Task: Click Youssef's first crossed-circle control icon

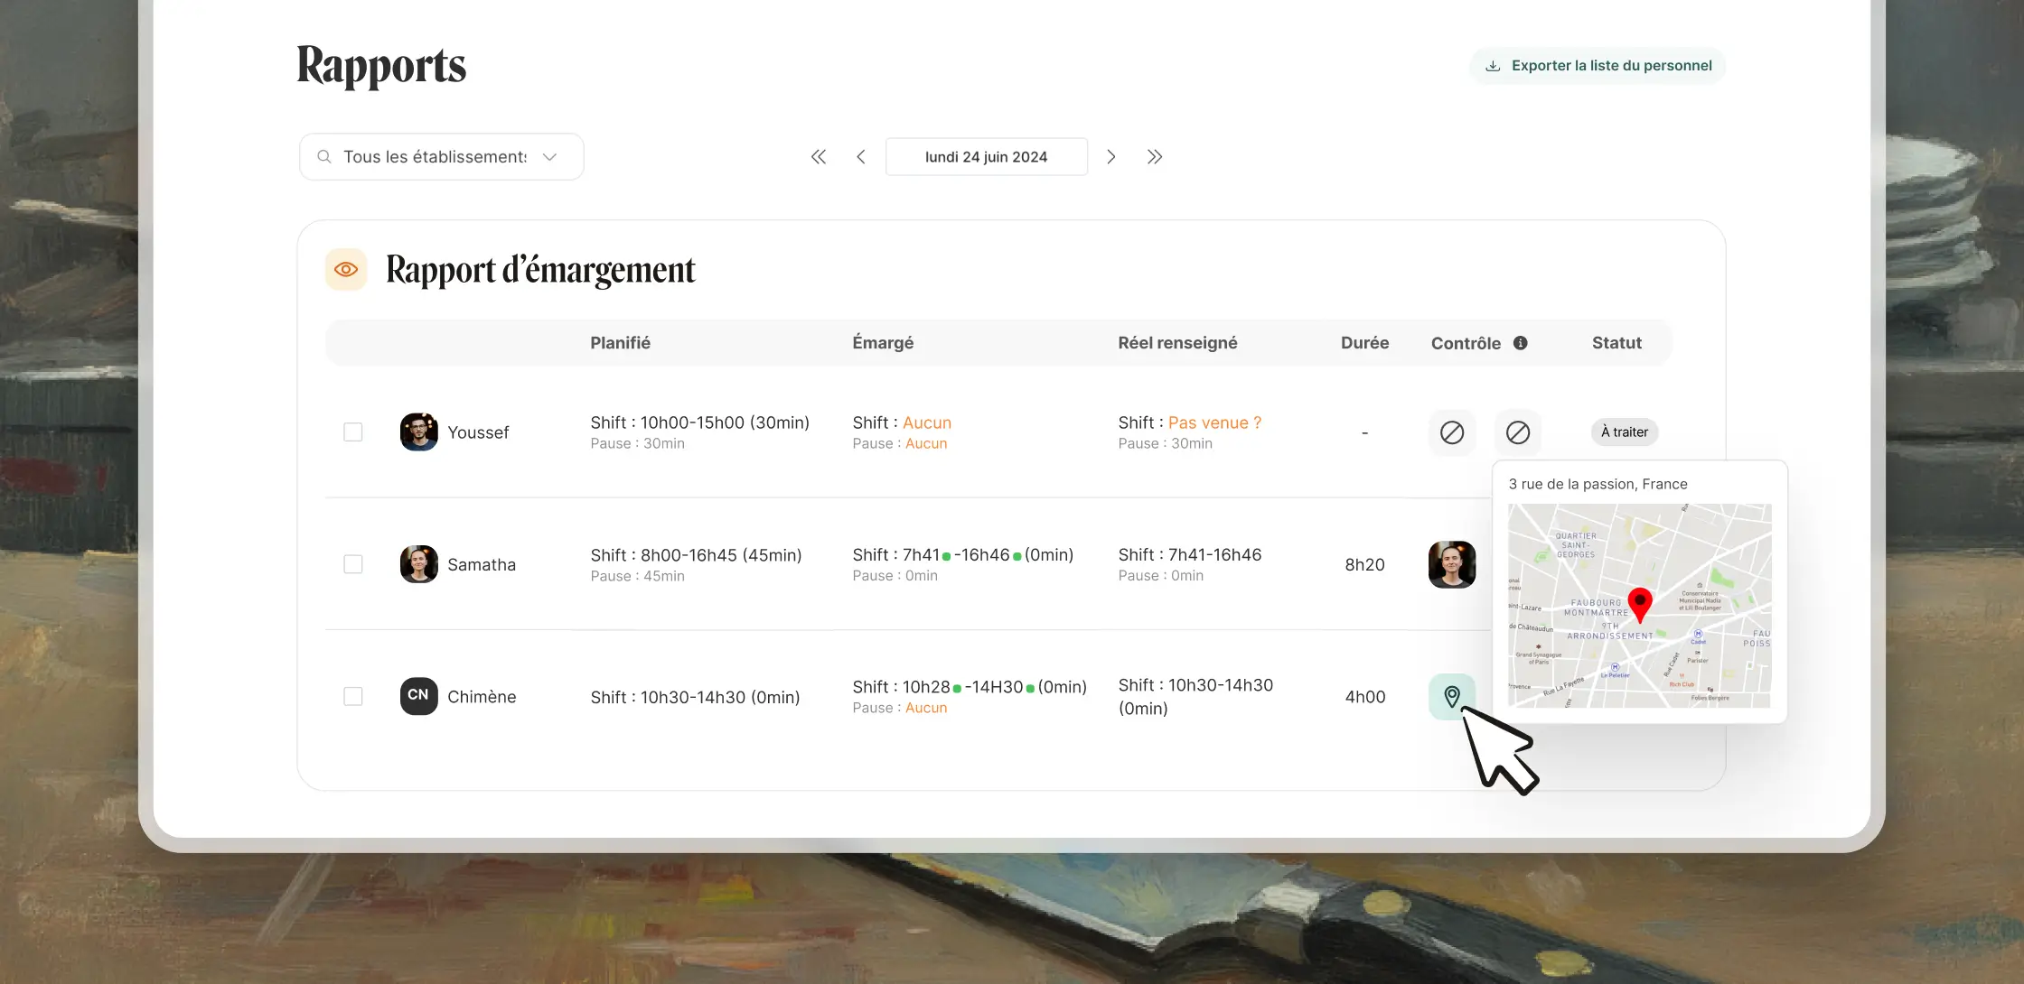Action: 1451,432
